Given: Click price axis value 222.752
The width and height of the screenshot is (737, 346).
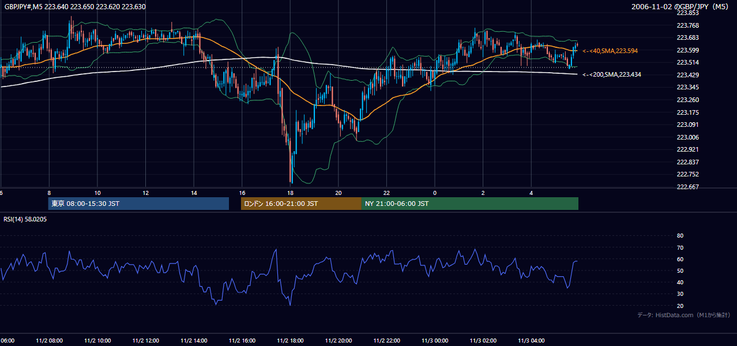Looking at the screenshot, I should coord(687,174).
